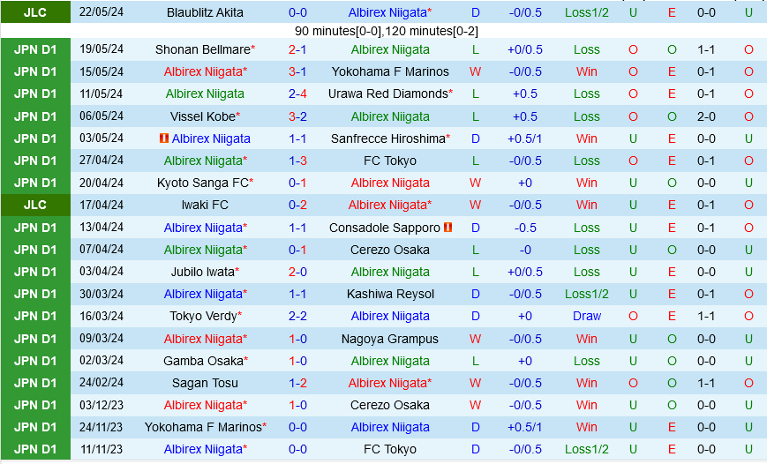Click the 2-4 score against Urawa Red Diamonds

pyautogui.click(x=297, y=94)
